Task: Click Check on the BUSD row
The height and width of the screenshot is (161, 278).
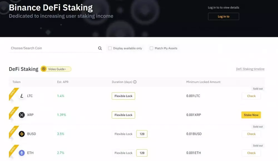Action: pyautogui.click(x=251, y=134)
